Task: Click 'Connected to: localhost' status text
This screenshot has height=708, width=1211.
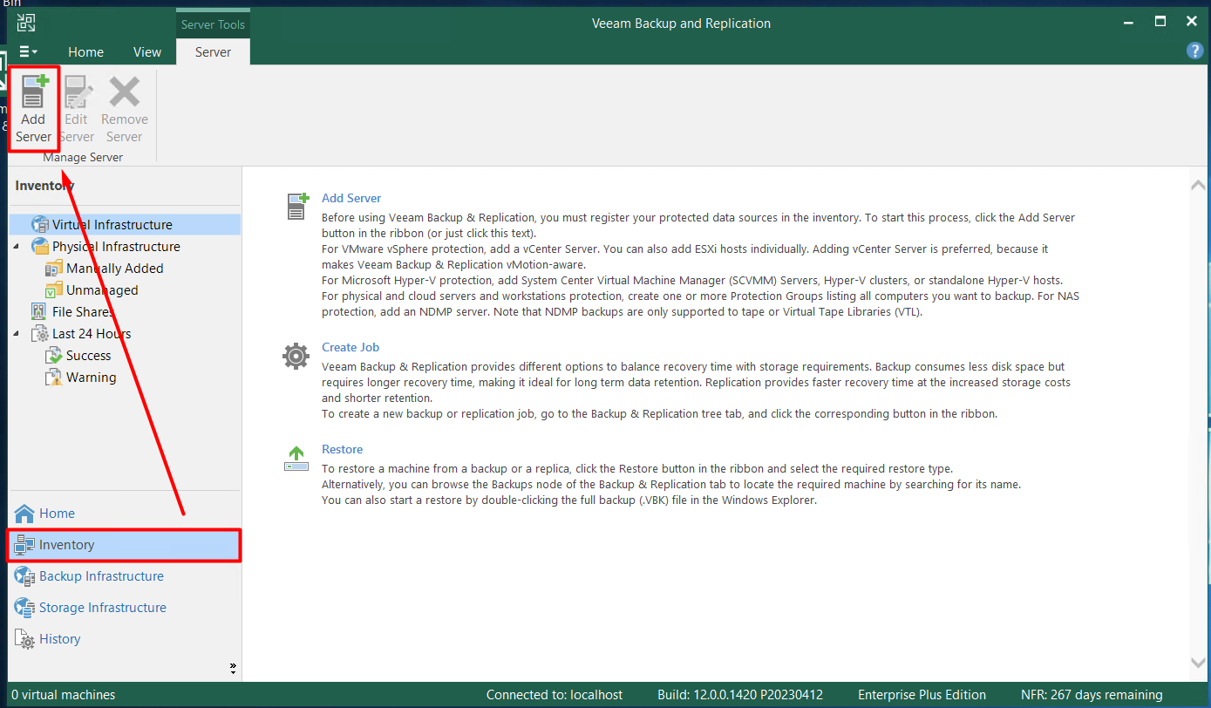Action: coord(554,695)
